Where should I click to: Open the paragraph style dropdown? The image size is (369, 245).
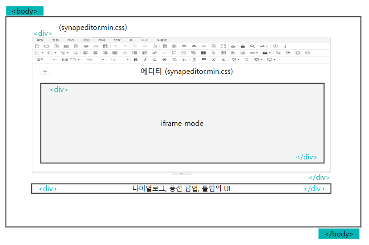tap(46, 60)
